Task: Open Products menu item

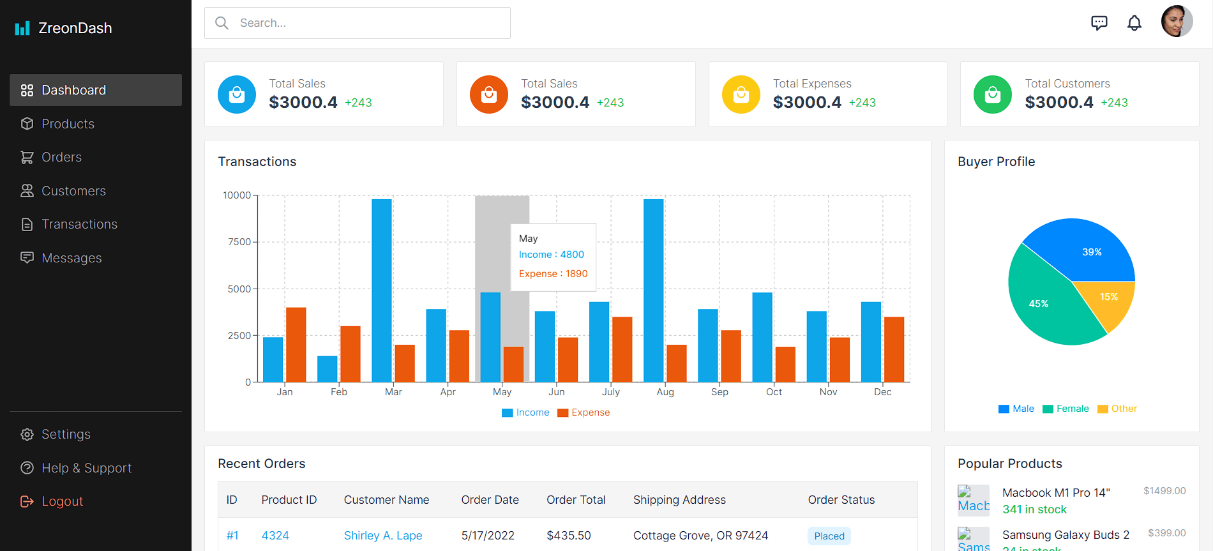Action: [96, 124]
